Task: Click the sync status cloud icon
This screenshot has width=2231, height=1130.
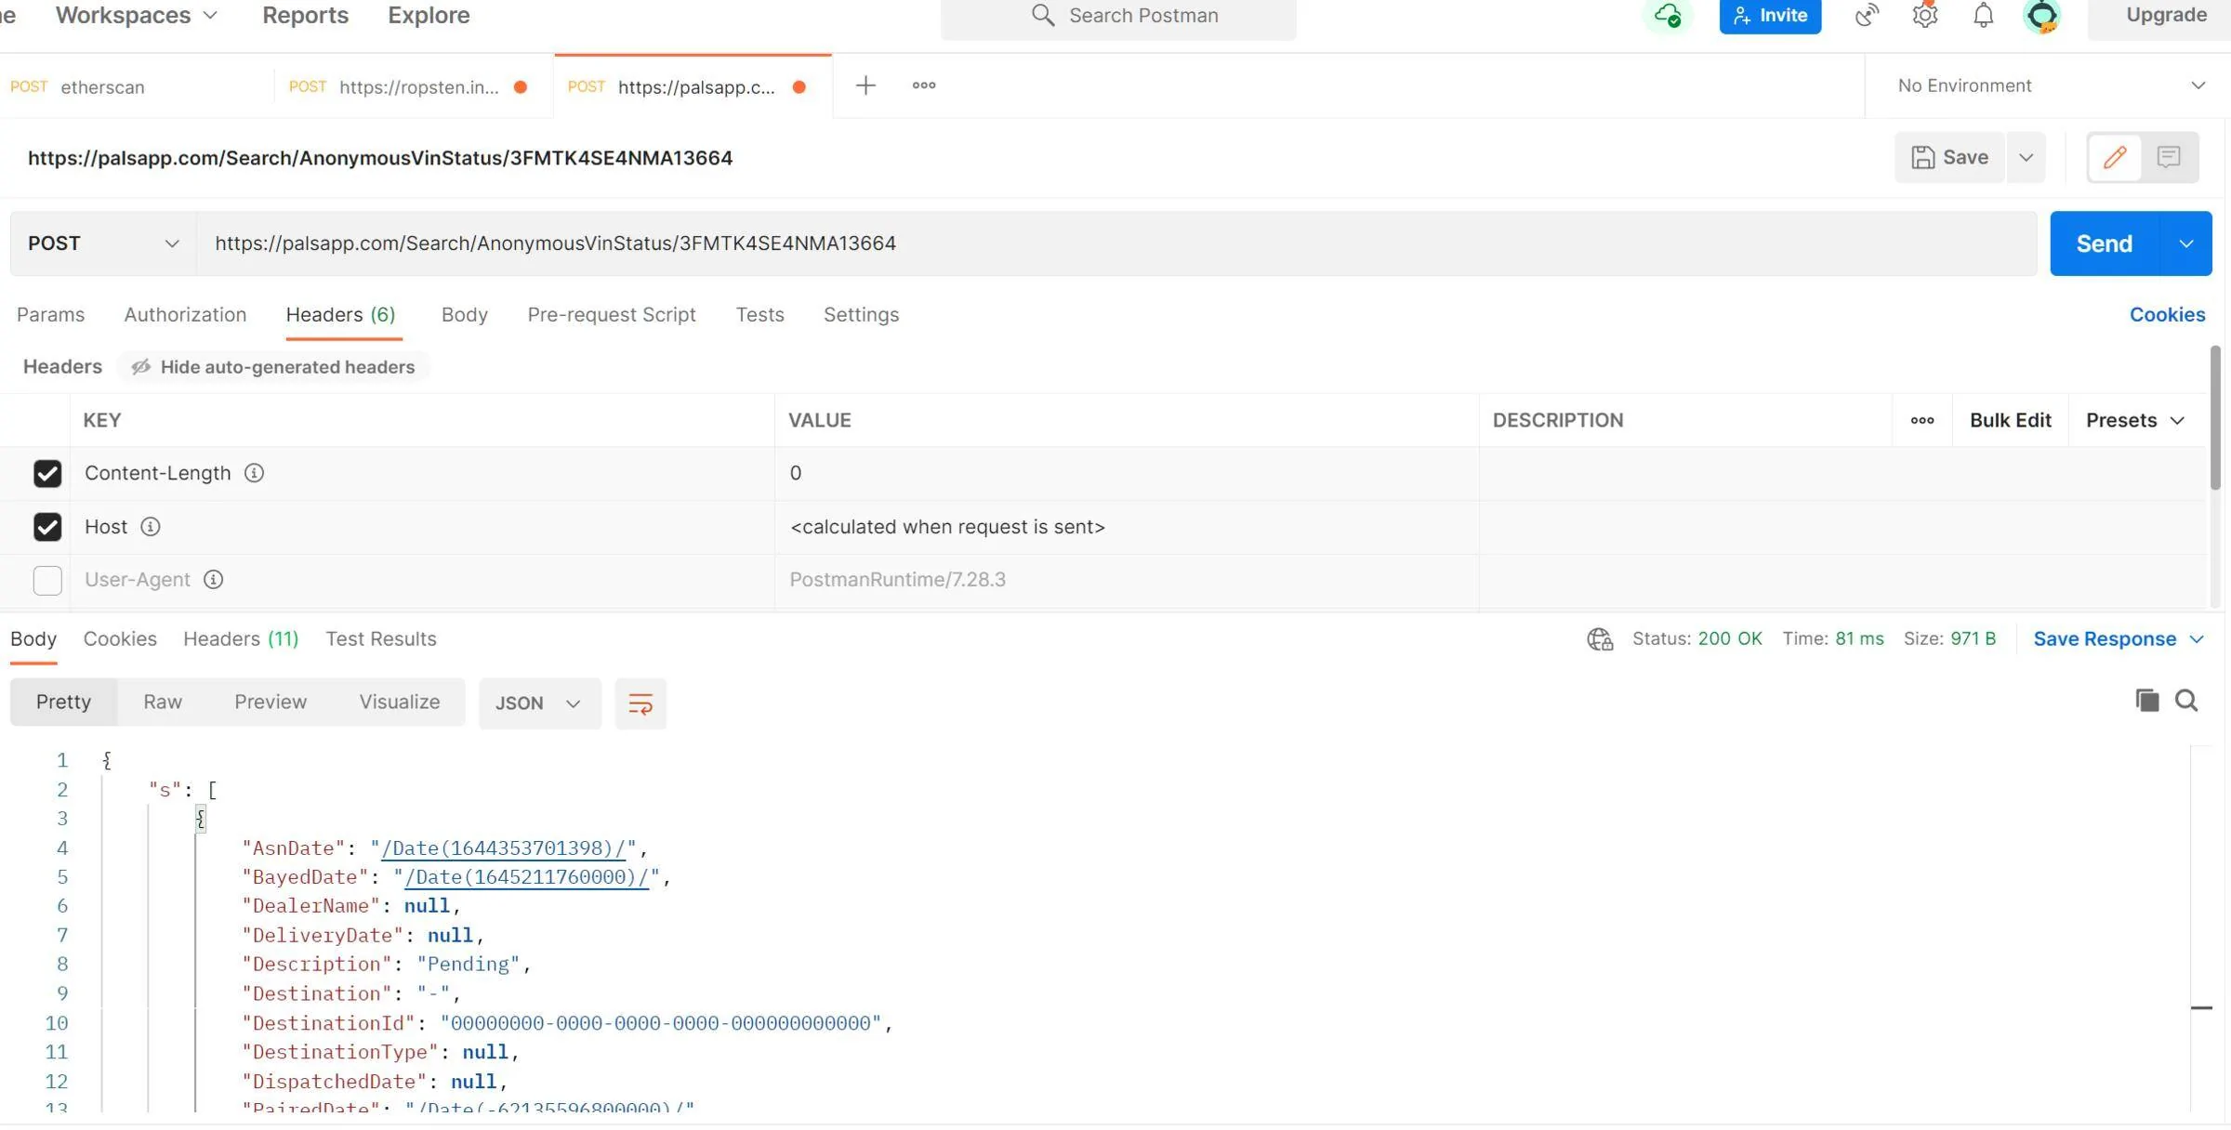Action: tap(1668, 16)
